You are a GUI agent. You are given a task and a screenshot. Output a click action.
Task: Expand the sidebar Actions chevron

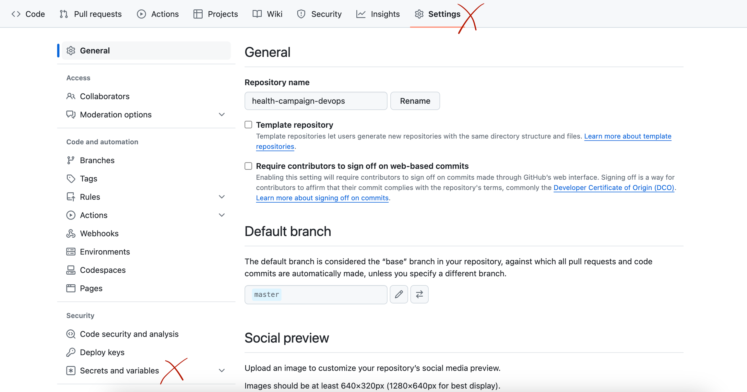pyautogui.click(x=222, y=215)
